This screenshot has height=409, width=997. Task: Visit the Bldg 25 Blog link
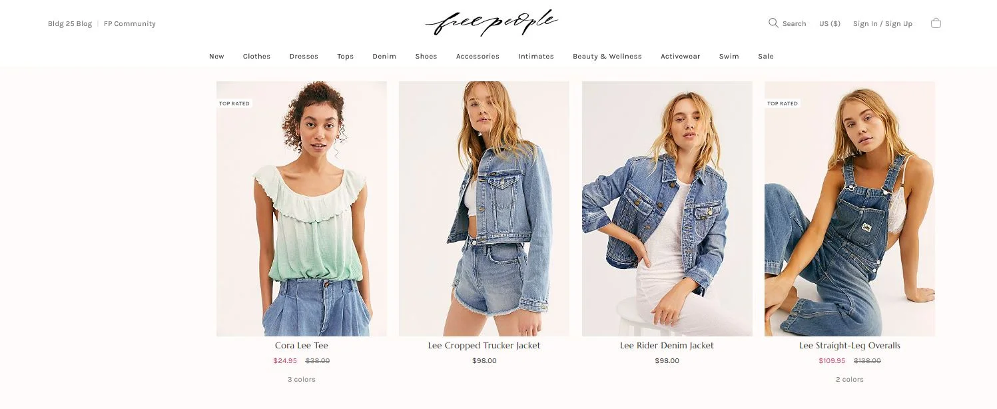[70, 23]
